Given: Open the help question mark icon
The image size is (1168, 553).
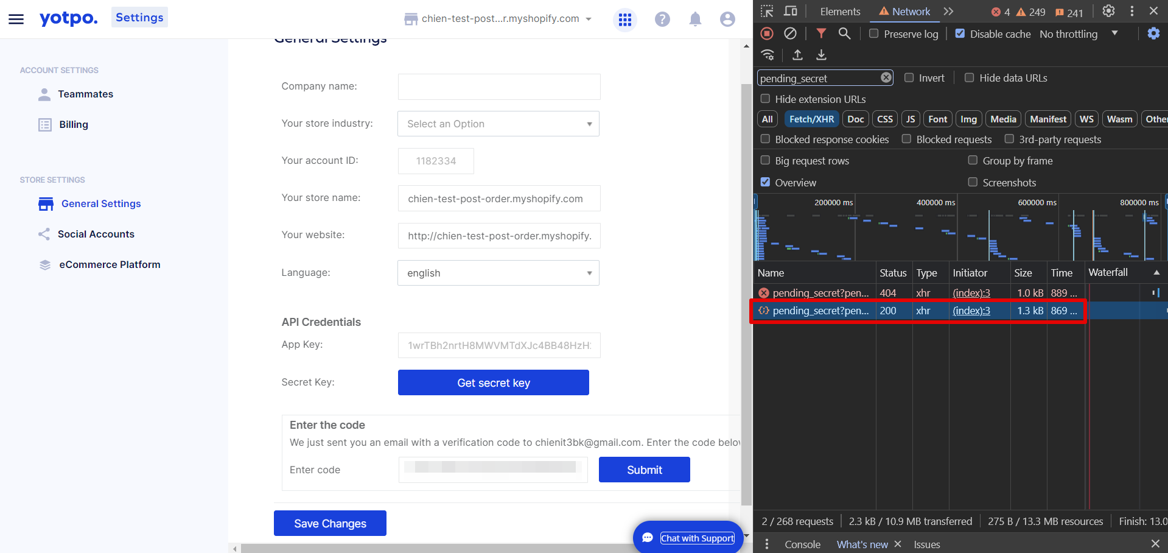Looking at the screenshot, I should click(662, 19).
